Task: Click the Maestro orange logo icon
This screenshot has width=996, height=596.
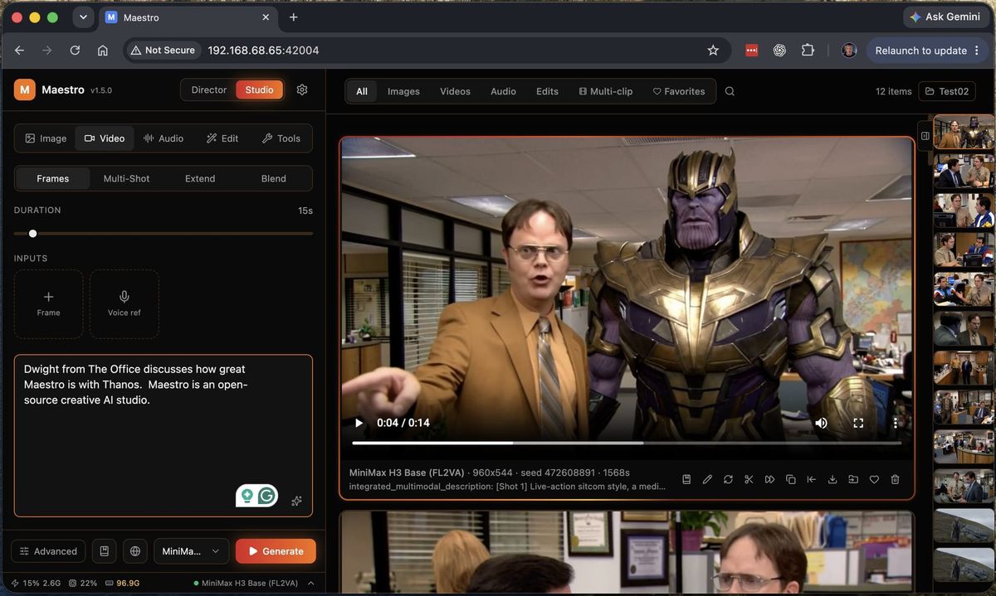Action: 24,90
